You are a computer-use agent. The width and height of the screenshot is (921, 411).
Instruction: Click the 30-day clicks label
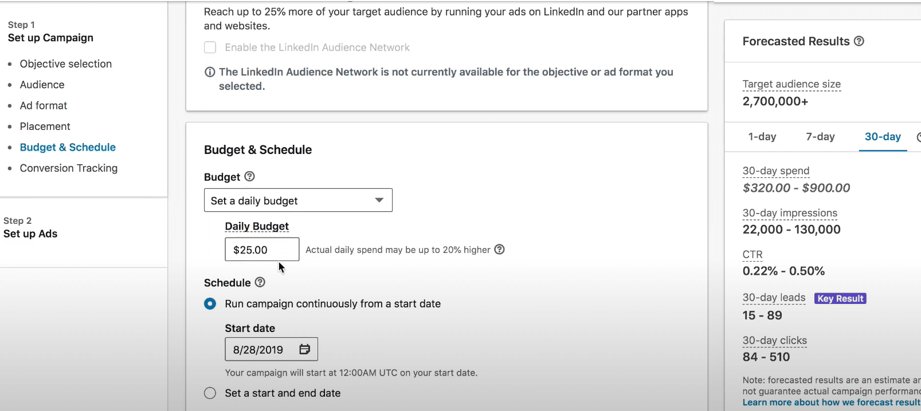click(x=775, y=341)
